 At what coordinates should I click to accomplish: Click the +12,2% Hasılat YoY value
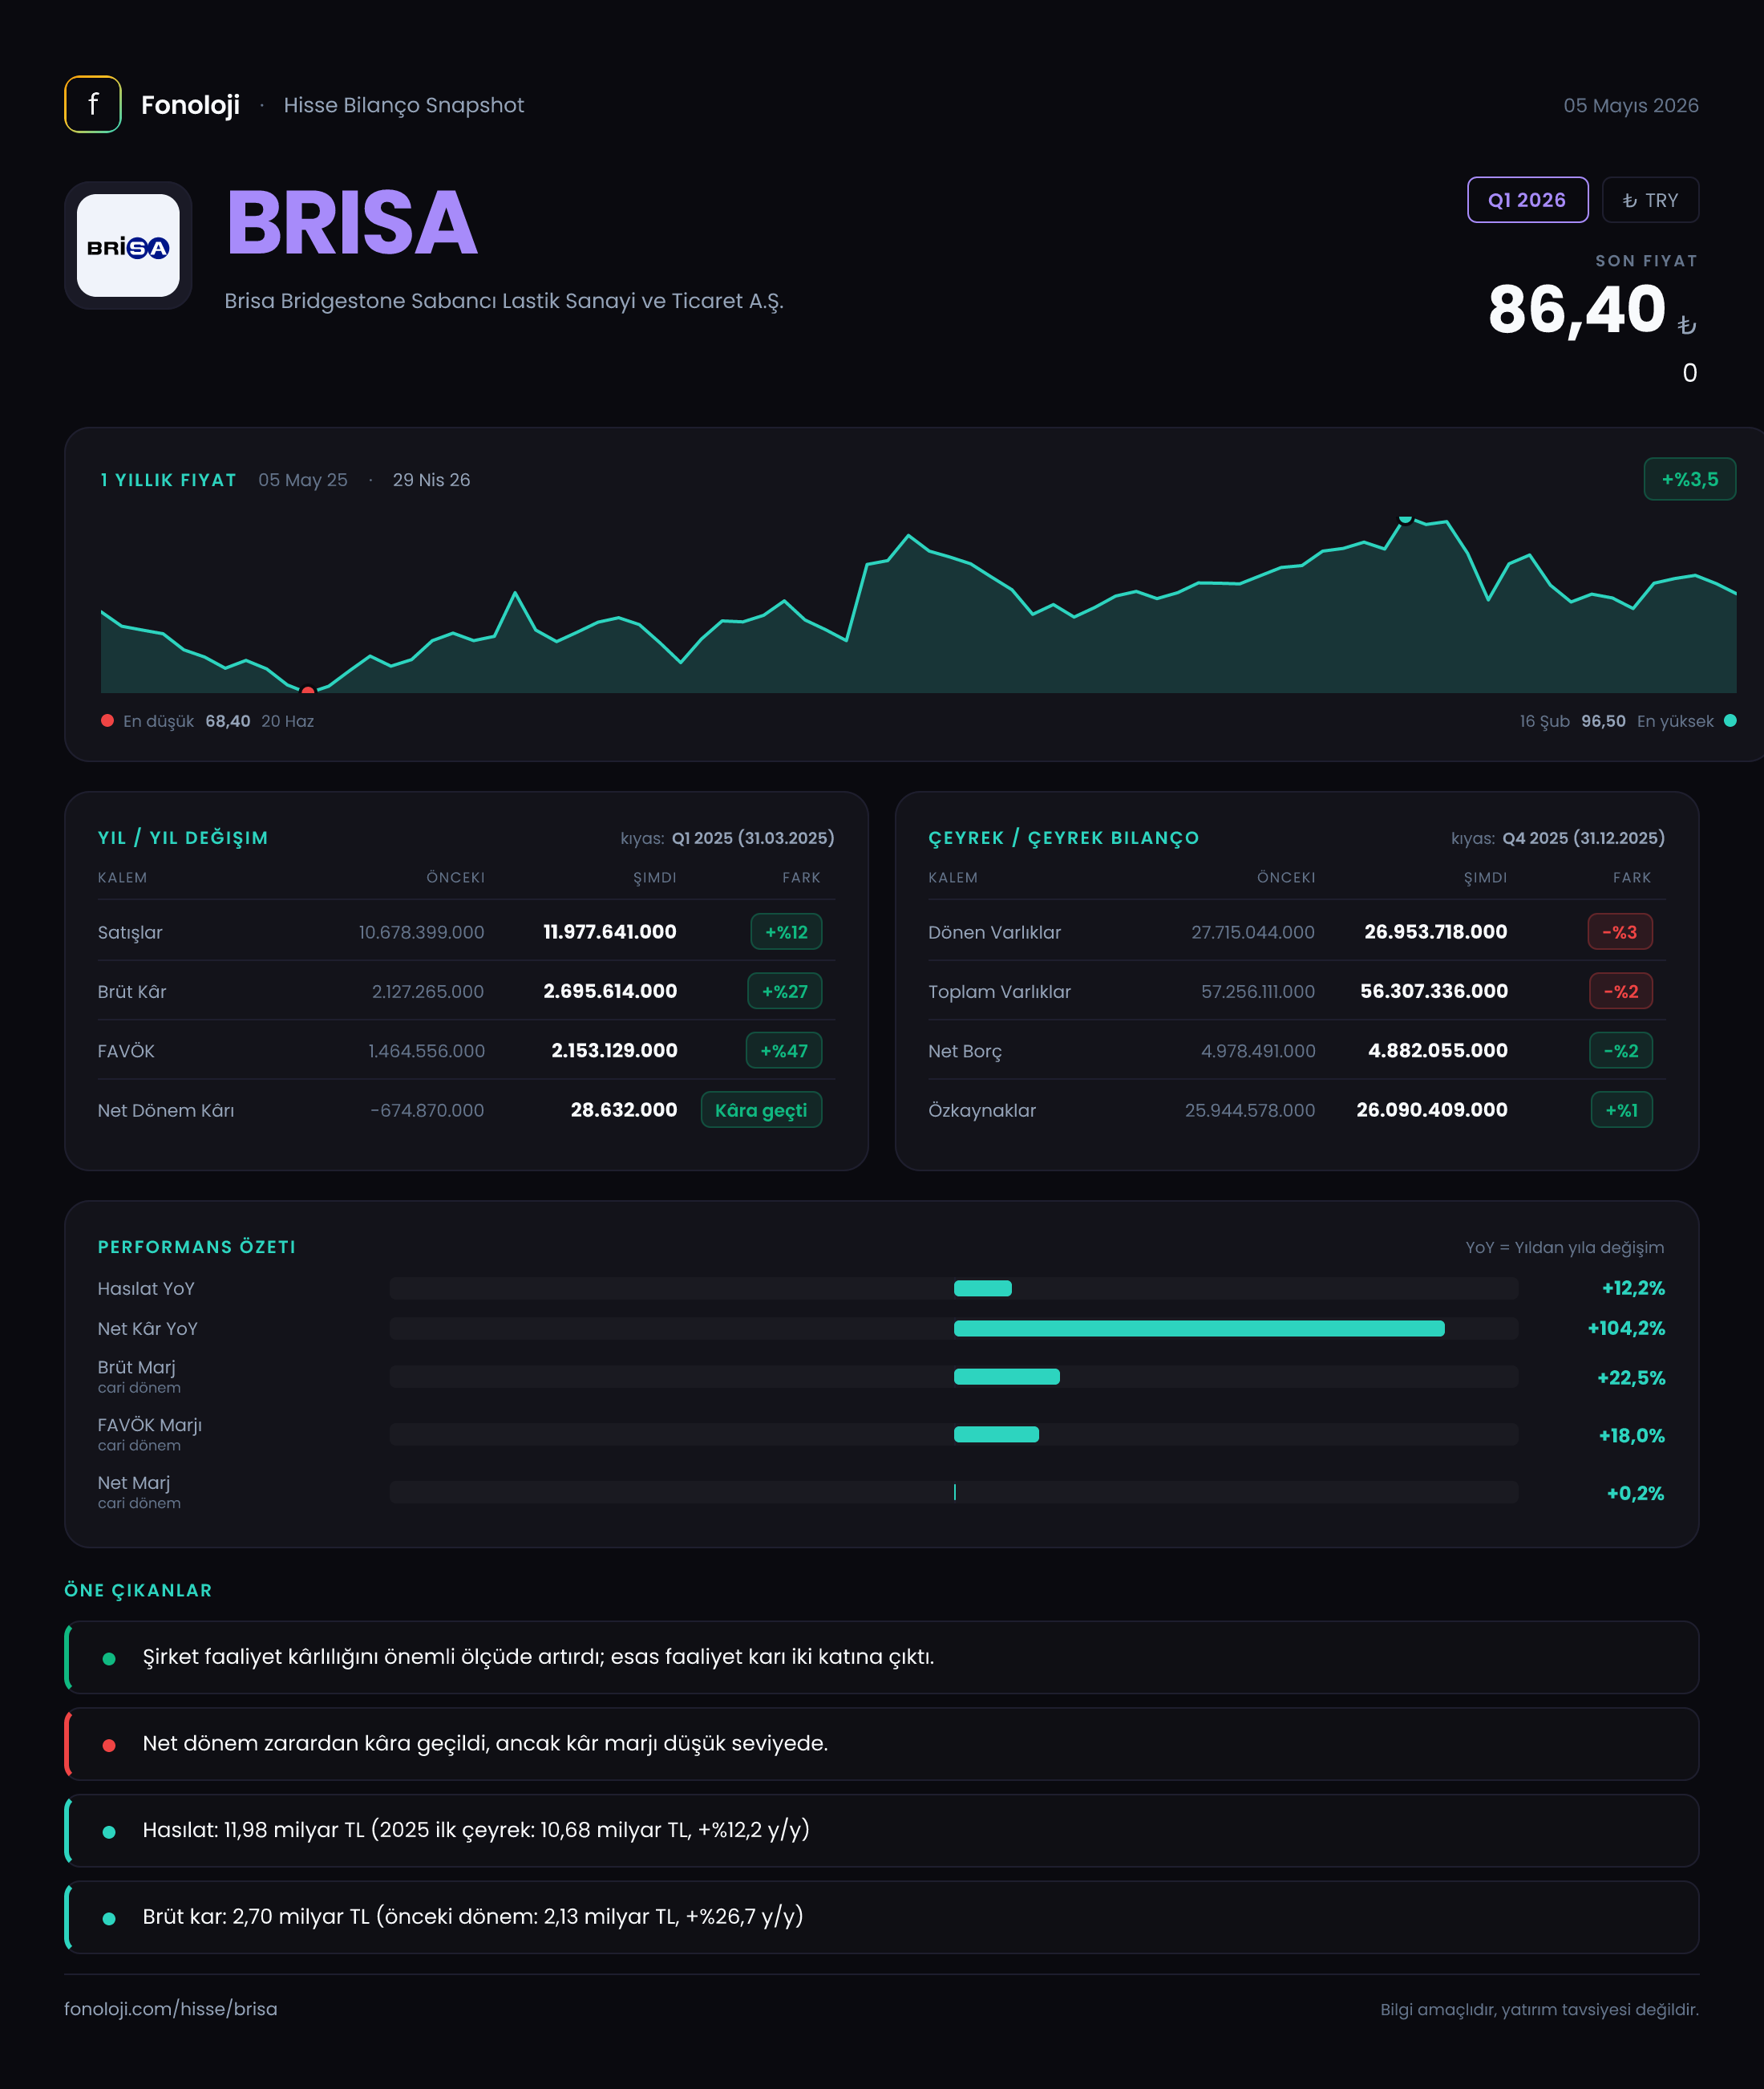(x=1633, y=1288)
